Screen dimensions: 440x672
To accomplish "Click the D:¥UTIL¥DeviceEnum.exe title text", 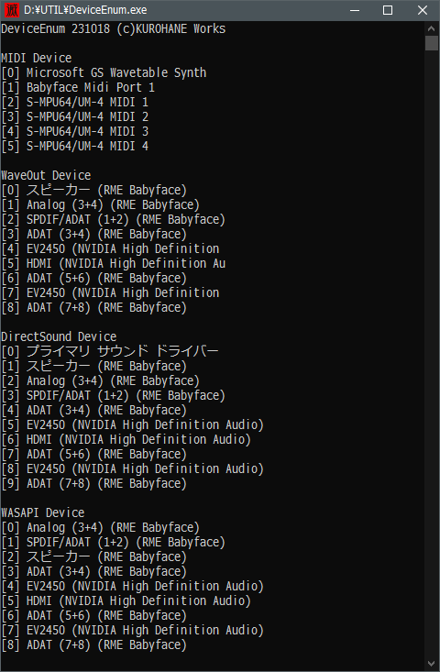I will (85, 10).
